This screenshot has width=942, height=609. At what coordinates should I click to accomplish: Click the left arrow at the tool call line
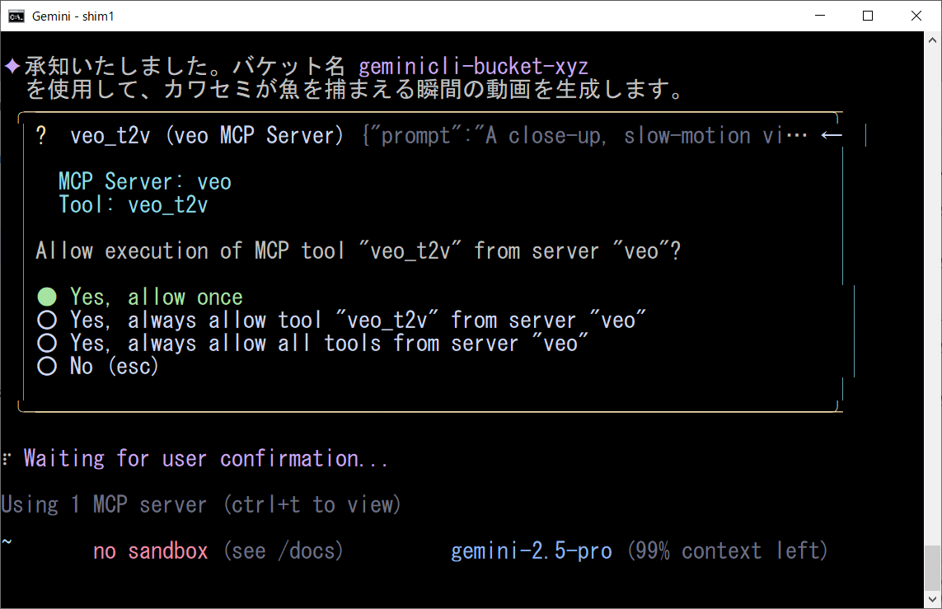point(832,136)
